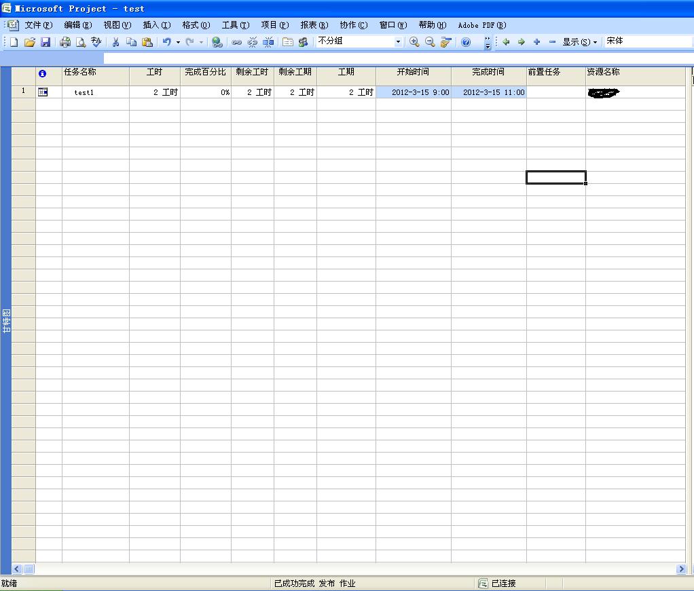
Task: Click the Link Tasks chain icon
Action: click(237, 42)
